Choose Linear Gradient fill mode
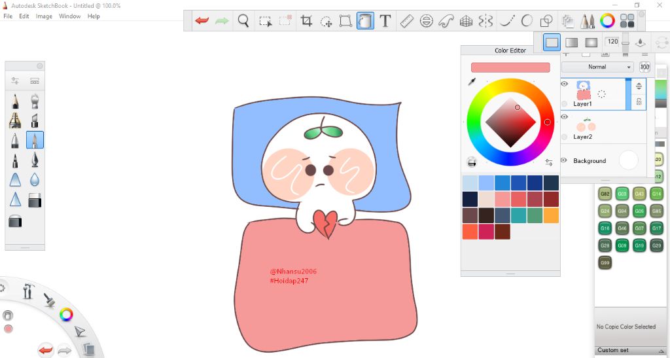The height and width of the screenshot is (358, 670). pyautogui.click(x=571, y=43)
